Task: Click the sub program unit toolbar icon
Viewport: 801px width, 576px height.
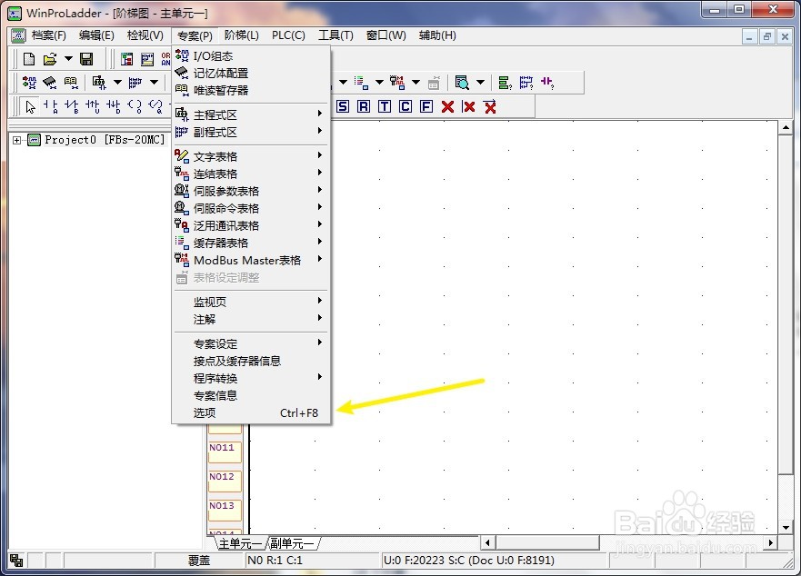Action: 135,82
